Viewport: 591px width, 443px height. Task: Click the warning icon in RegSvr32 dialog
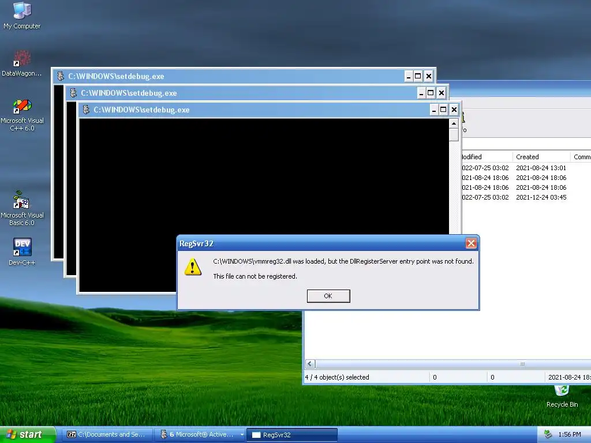pyautogui.click(x=193, y=266)
